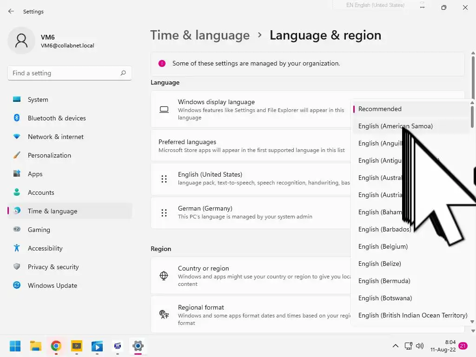
Task: Open Gaming settings
Action: pos(70,230)
